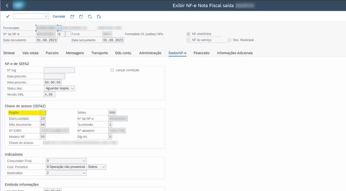The width and height of the screenshot is (346, 191).
Task: Click the Cancelar button
Action: point(59,17)
